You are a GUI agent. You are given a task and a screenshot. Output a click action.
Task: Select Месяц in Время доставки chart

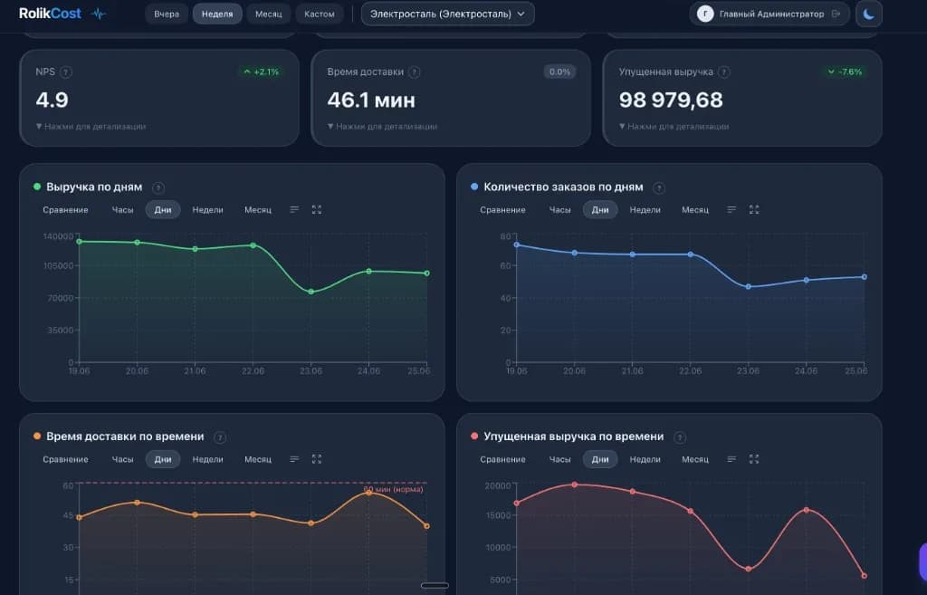click(x=258, y=459)
